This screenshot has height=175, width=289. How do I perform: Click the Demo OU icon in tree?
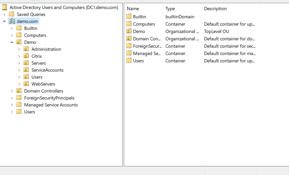(x=19, y=42)
